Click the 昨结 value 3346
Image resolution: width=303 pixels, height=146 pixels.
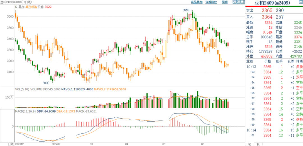(x=297, y=27)
